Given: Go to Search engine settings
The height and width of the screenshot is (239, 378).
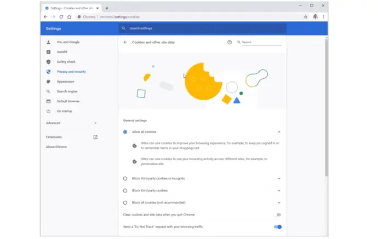Looking at the screenshot, I should (x=66, y=91).
